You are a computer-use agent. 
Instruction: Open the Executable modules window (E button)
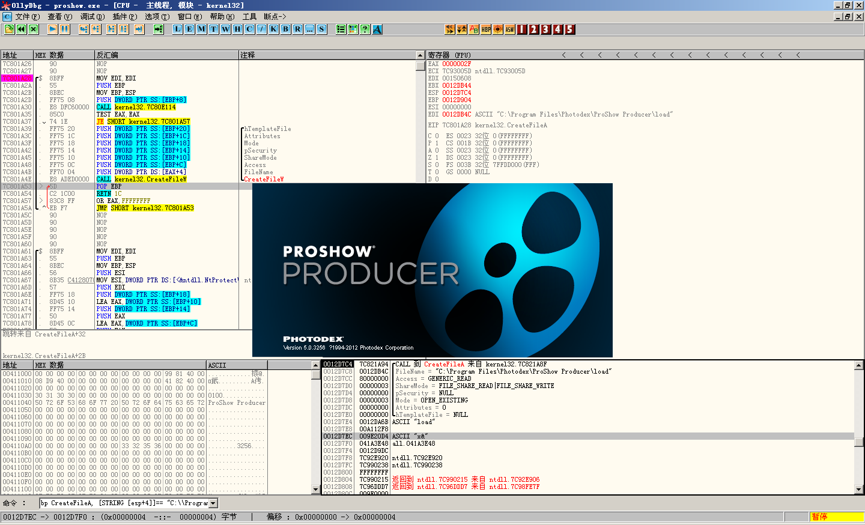(190, 29)
